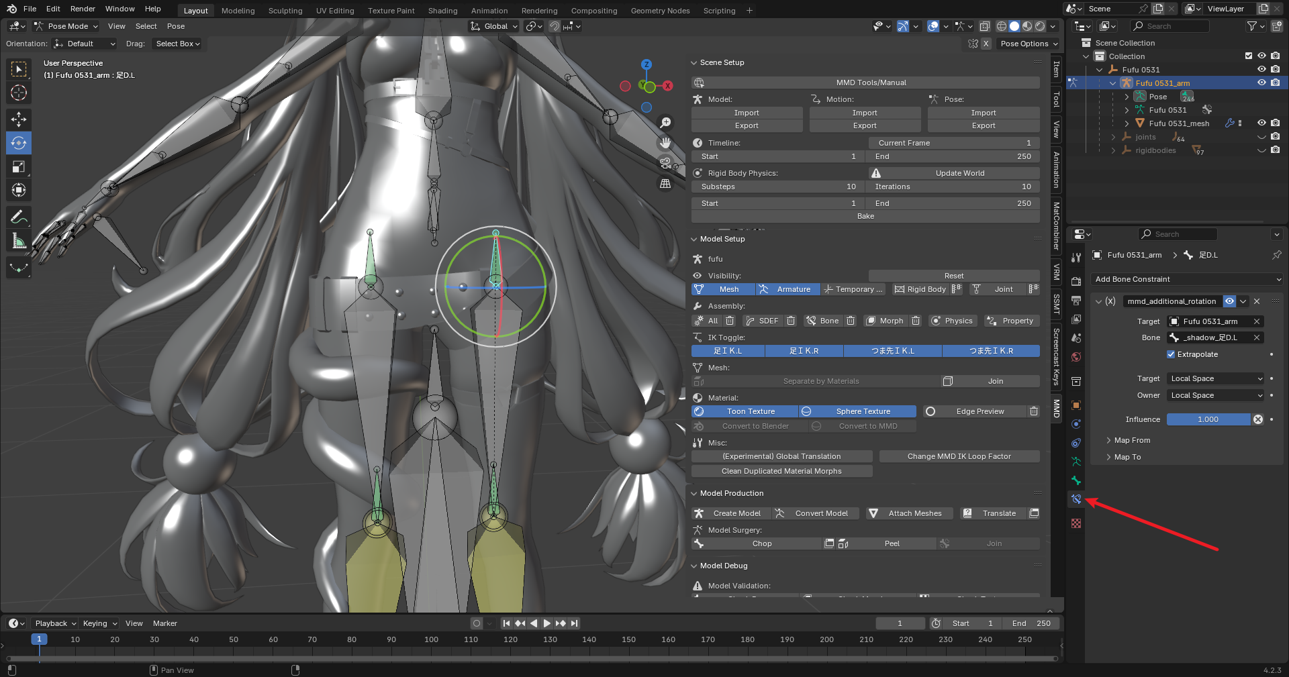1289x677 pixels.
Task: Switch to Sculpting workspace tab
Action: point(285,11)
